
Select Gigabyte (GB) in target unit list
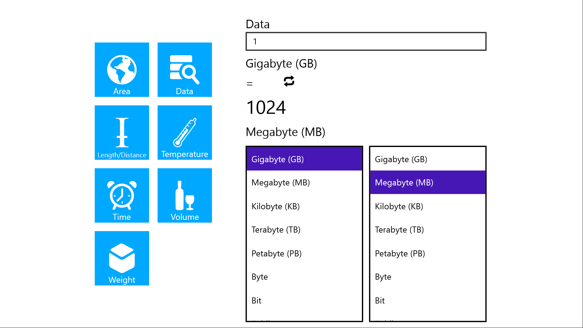(427, 159)
